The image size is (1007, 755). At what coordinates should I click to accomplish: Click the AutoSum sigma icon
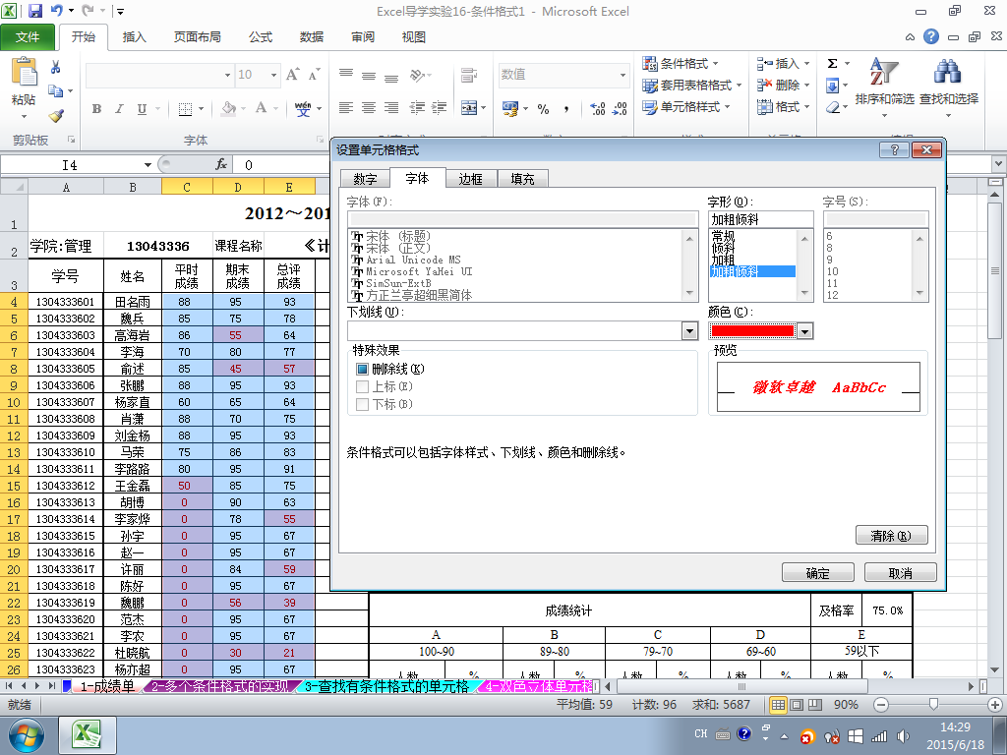[x=833, y=64]
